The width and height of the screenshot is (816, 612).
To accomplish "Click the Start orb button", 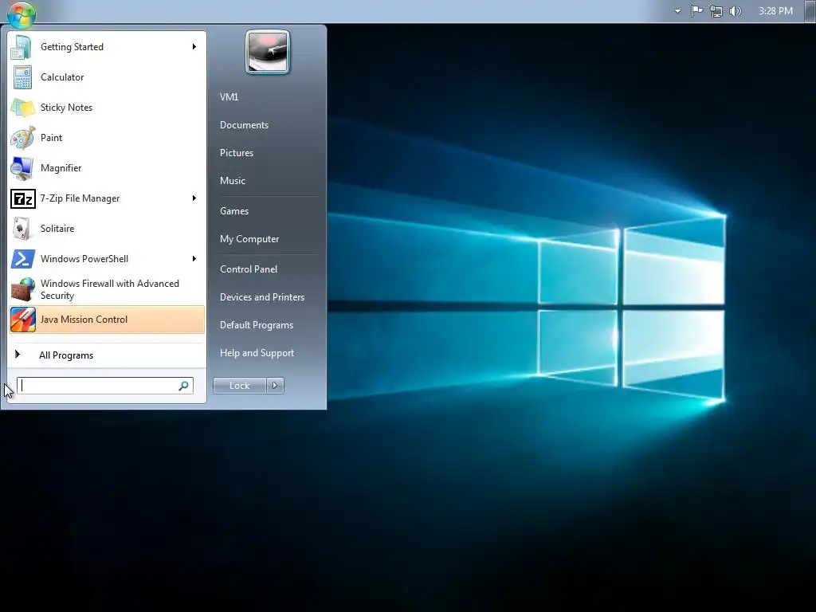I will 22,14.
